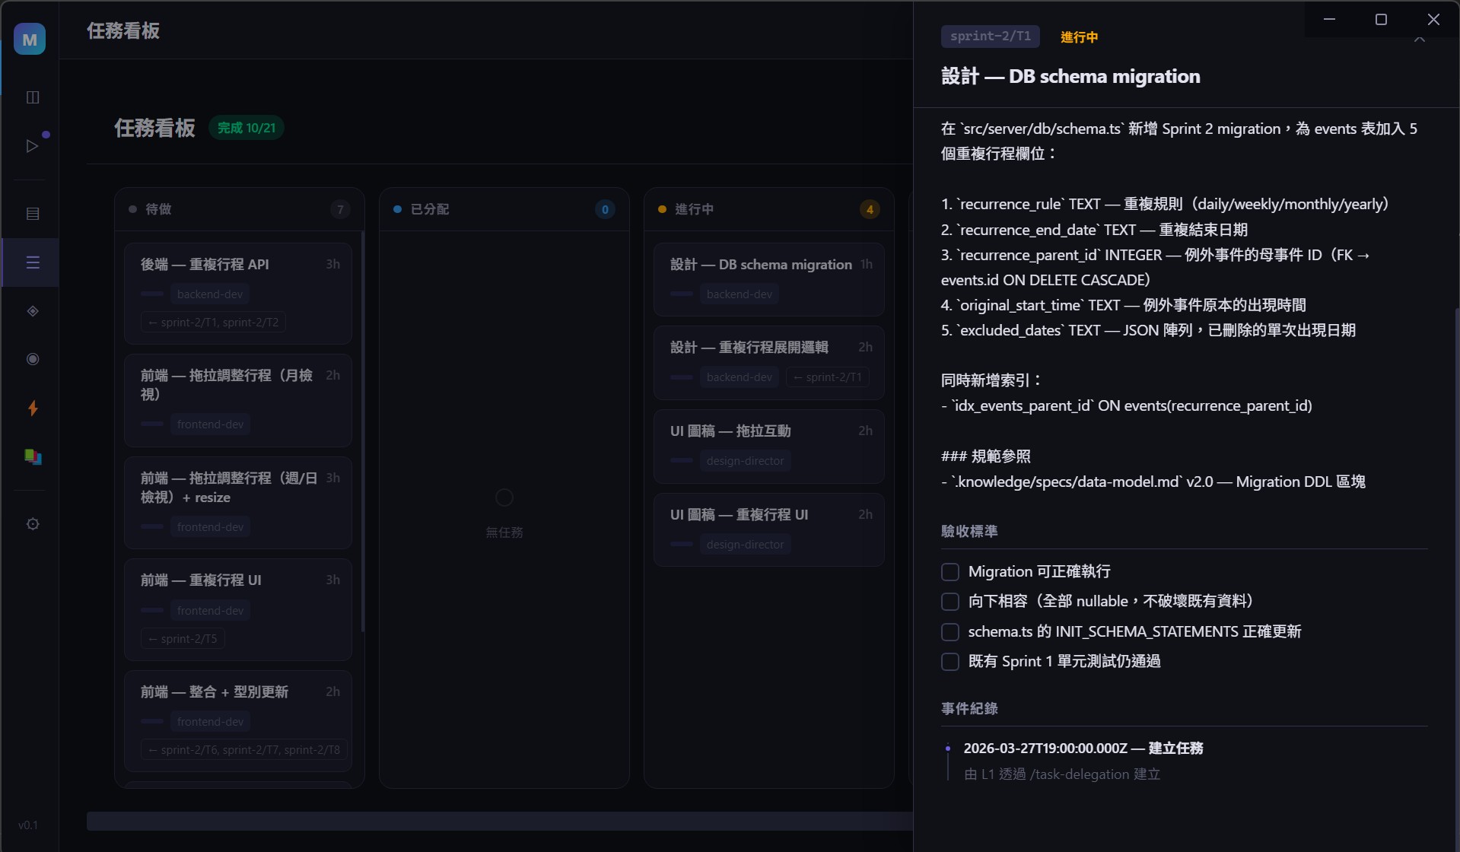
Task: Open the kanban board columns view icon
Action: 32,97
